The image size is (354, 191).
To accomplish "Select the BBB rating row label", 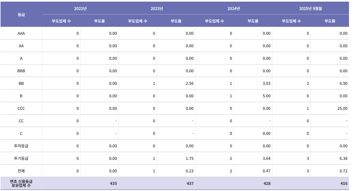I will (x=21, y=71).
